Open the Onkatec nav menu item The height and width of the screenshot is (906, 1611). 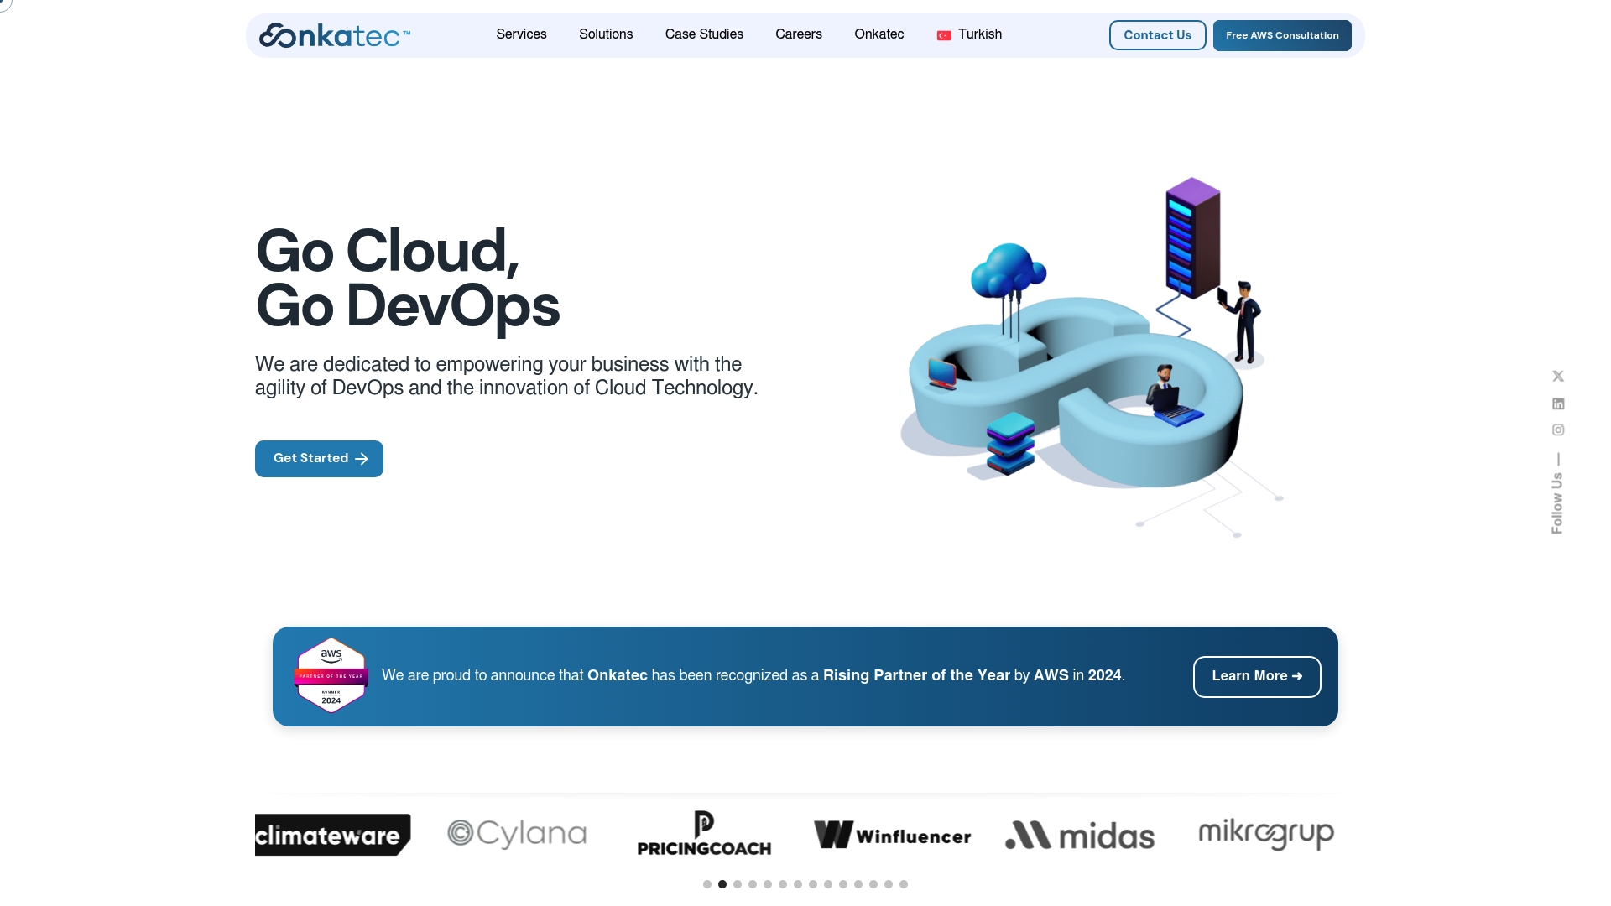[879, 34]
